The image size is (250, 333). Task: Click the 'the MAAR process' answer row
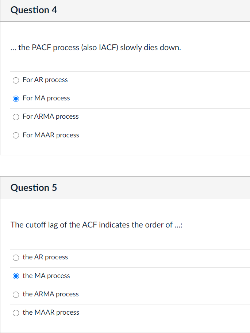pyautogui.click(x=51, y=312)
